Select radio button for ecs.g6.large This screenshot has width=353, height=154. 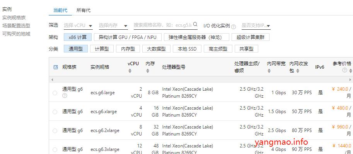point(55,93)
